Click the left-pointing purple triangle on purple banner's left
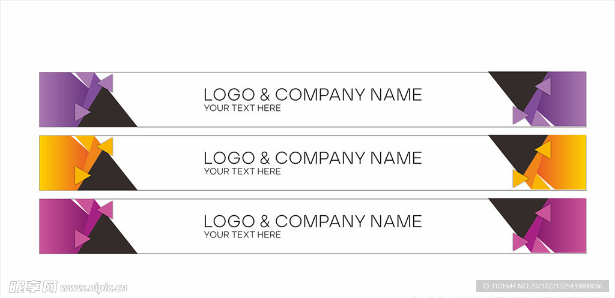The height and width of the screenshot is (298, 615). point(106,83)
